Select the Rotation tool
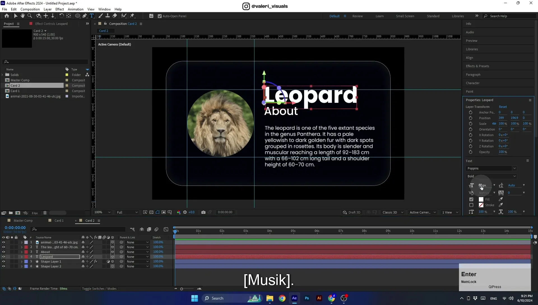Screen dimensions: 538x305 61,16
